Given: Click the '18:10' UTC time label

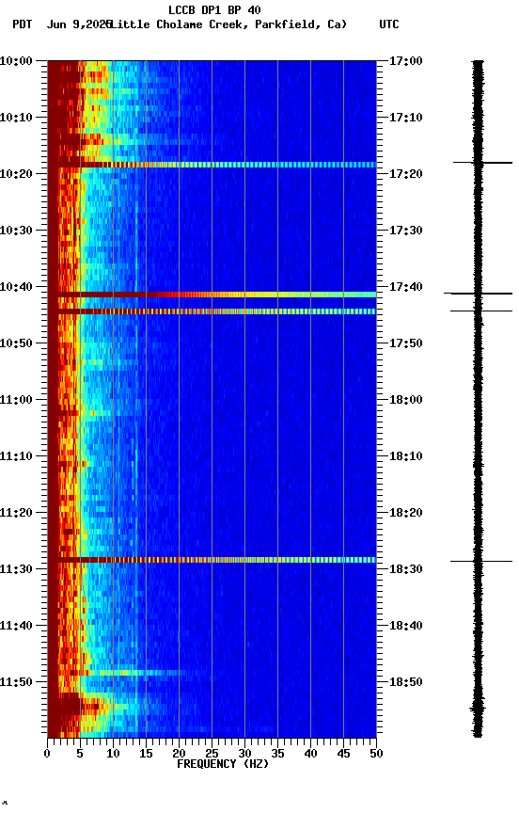Looking at the screenshot, I should pyautogui.click(x=406, y=456).
